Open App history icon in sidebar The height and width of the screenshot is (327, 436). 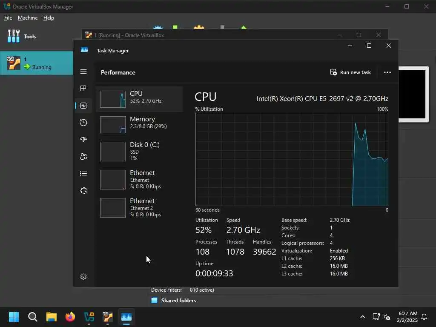pos(83,123)
